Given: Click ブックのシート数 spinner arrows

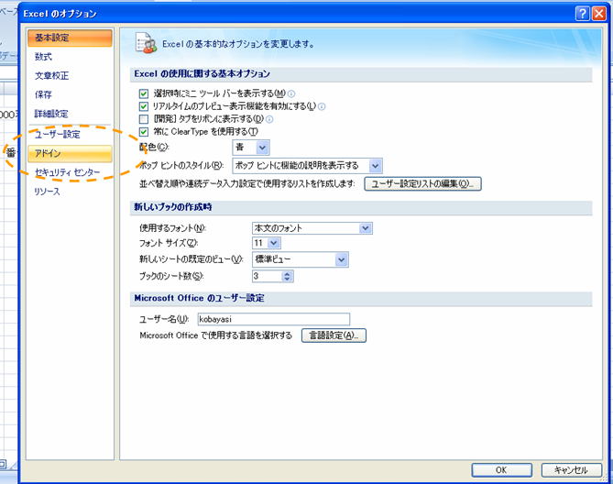Looking at the screenshot, I should tap(287, 277).
